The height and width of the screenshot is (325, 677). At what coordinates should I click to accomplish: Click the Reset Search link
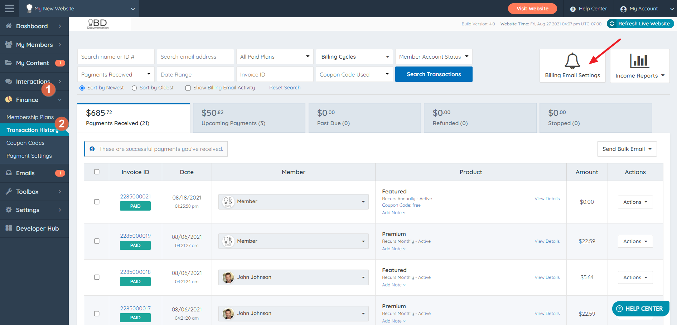click(x=285, y=88)
